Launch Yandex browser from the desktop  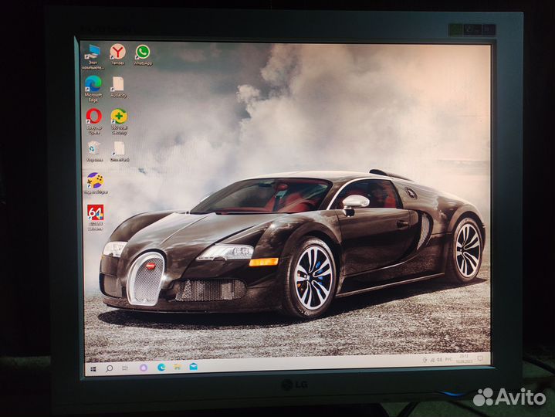tap(117, 52)
